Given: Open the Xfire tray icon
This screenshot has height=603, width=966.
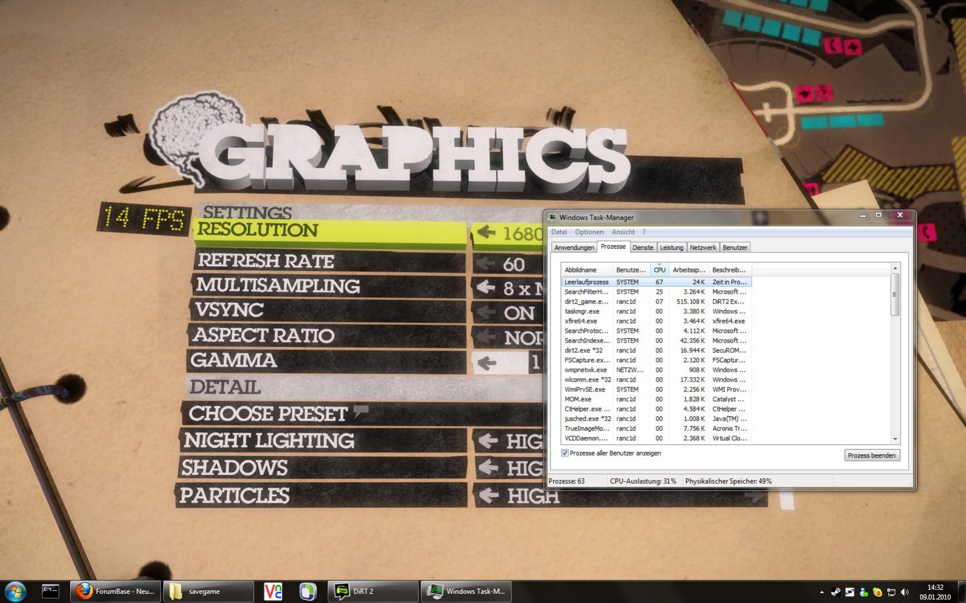Looking at the screenshot, I should pyautogui.click(x=850, y=592).
